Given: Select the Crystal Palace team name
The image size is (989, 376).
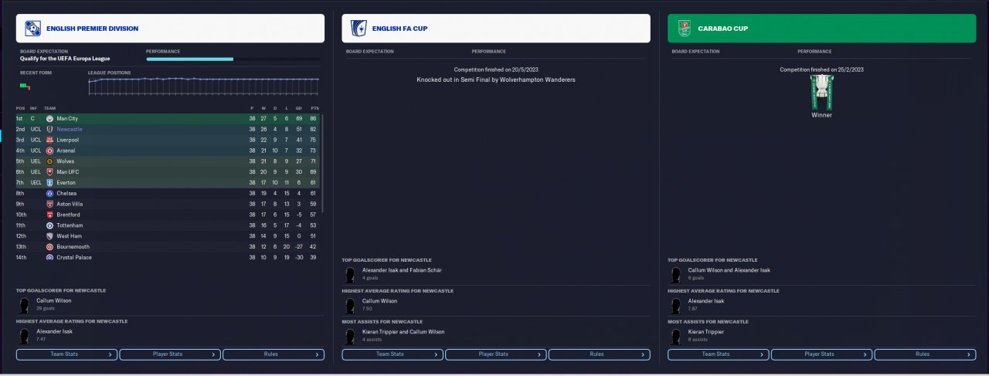Looking at the screenshot, I should (73, 257).
